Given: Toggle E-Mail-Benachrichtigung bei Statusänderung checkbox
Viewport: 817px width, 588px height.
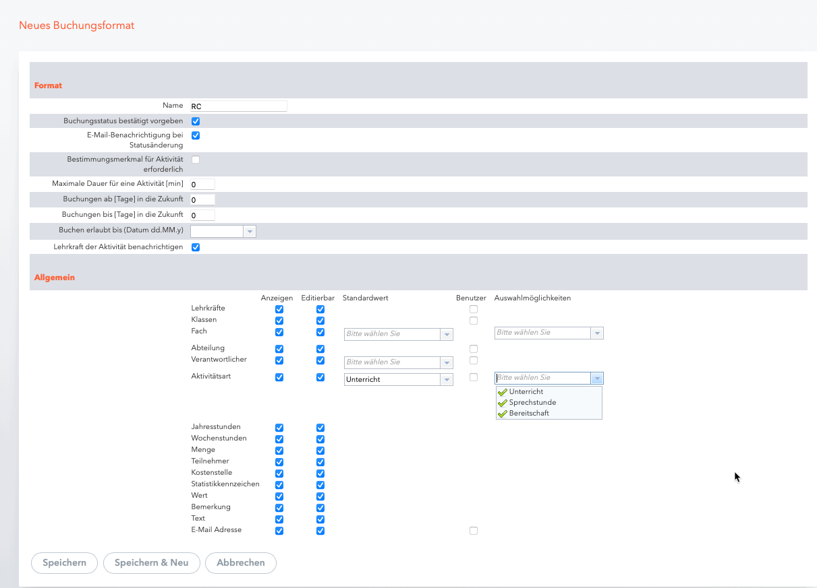Looking at the screenshot, I should point(196,135).
